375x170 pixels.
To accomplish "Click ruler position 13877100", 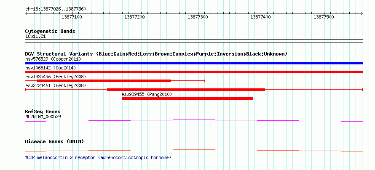I will 72,17.
